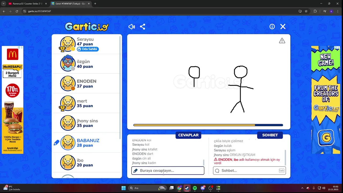Open the Windows Start menu

coord(124,188)
